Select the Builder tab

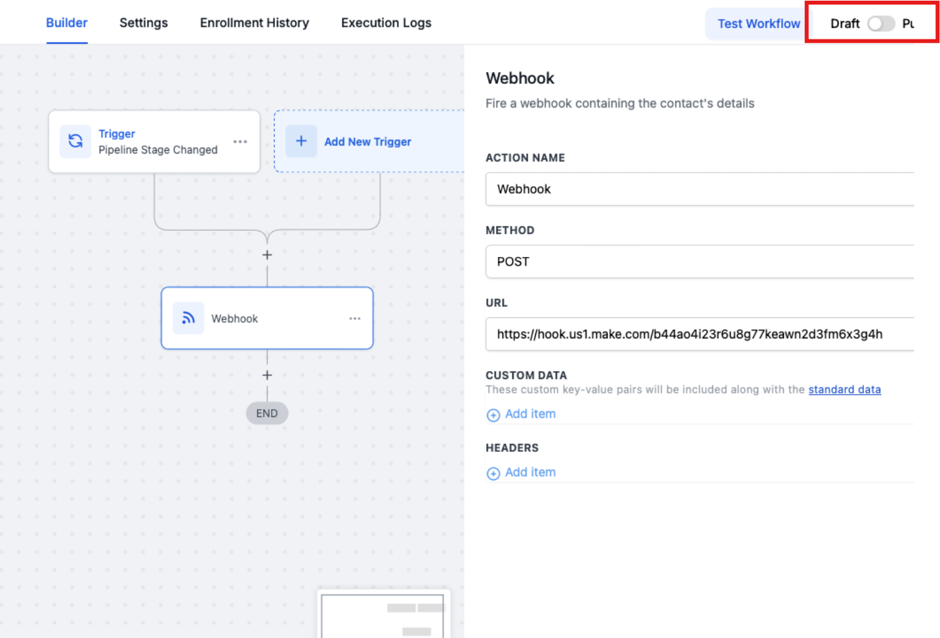(x=67, y=23)
